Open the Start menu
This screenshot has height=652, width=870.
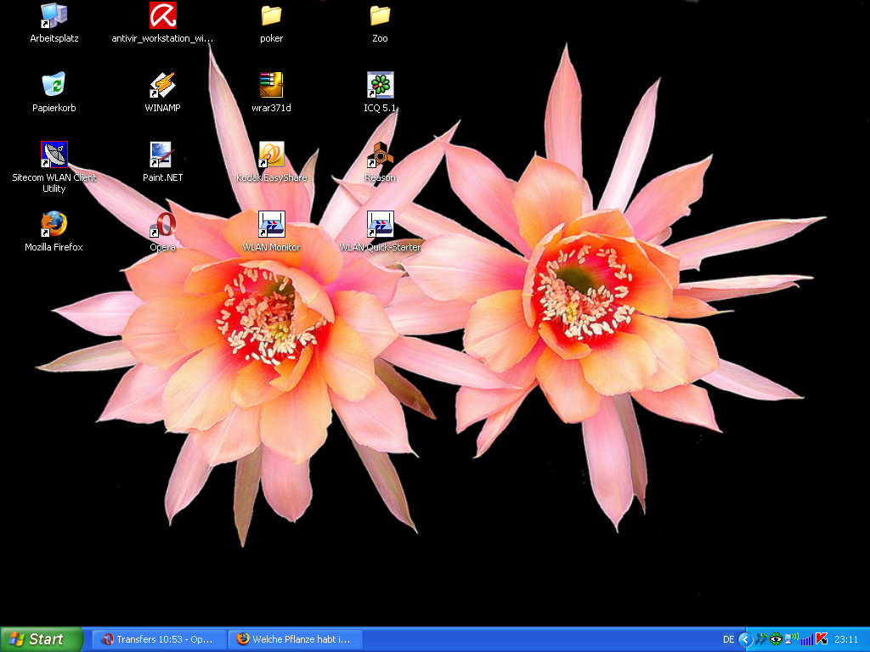pyautogui.click(x=41, y=639)
